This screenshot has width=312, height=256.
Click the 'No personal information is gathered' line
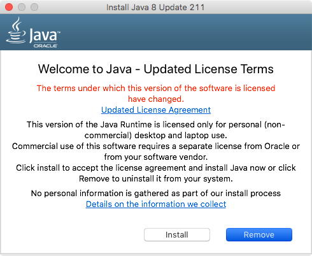coord(156,194)
